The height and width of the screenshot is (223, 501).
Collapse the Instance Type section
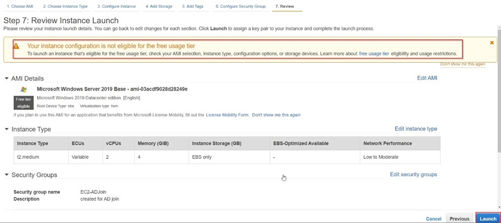(x=7, y=129)
